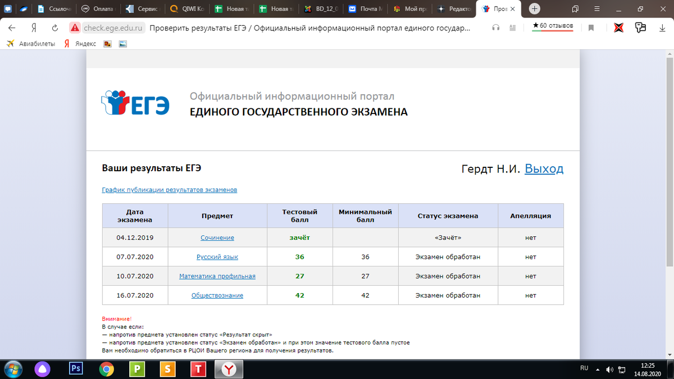Screen dimensions: 674x379
Task: Expand the hidden tray icons arrow
Action: pos(597,369)
